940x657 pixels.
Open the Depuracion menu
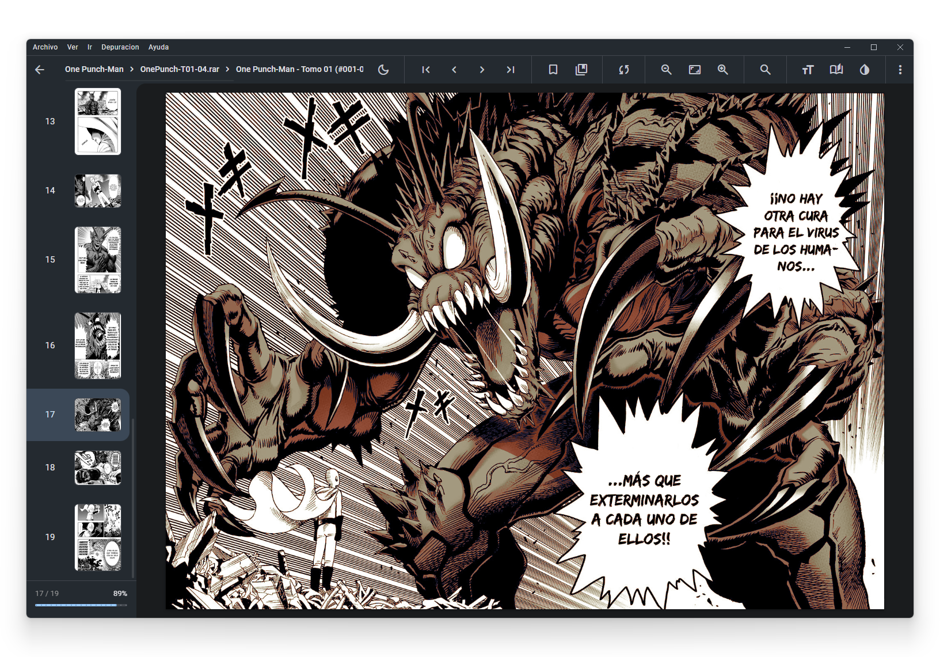[x=120, y=47]
